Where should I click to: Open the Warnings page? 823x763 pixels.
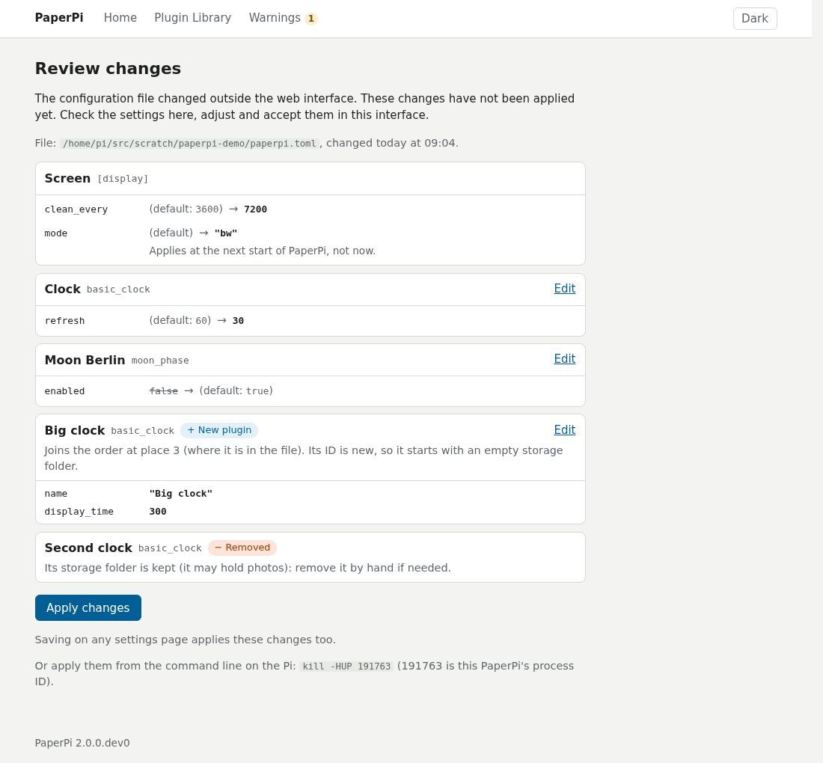pyautogui.click(x=283, y=18)
